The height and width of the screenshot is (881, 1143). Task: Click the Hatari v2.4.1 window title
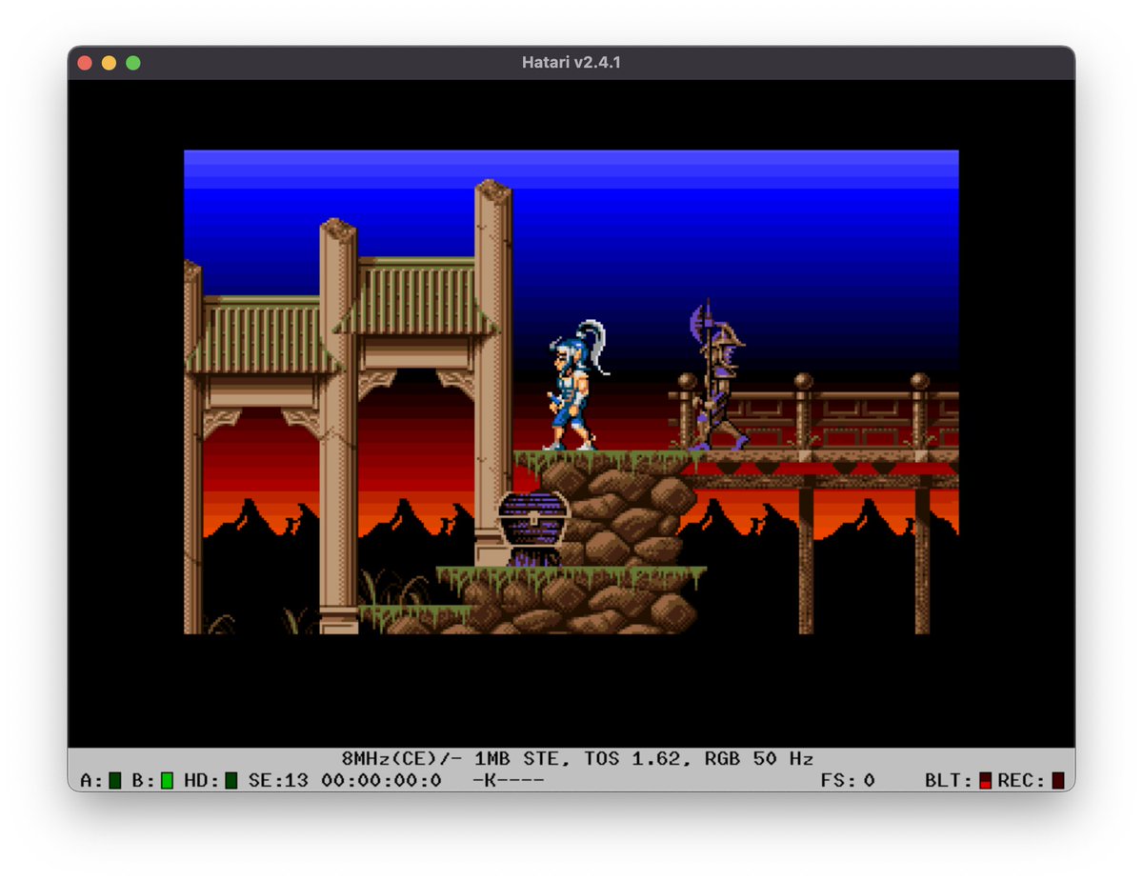tap(571, 63)
